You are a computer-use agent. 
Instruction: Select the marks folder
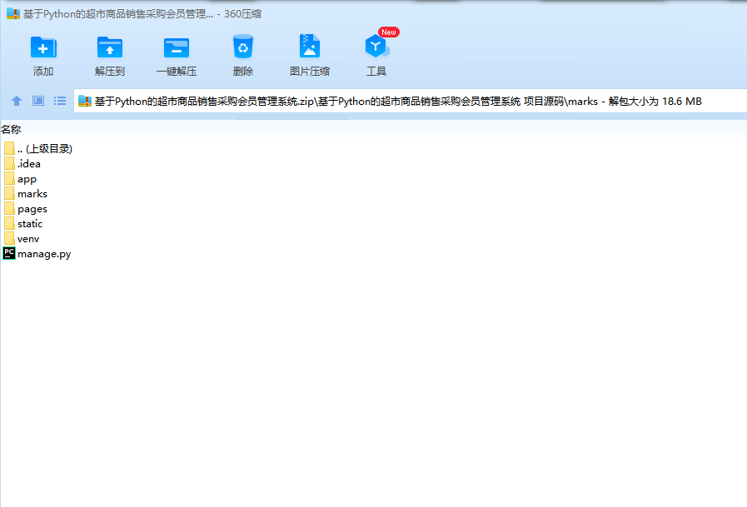[26, 194]
